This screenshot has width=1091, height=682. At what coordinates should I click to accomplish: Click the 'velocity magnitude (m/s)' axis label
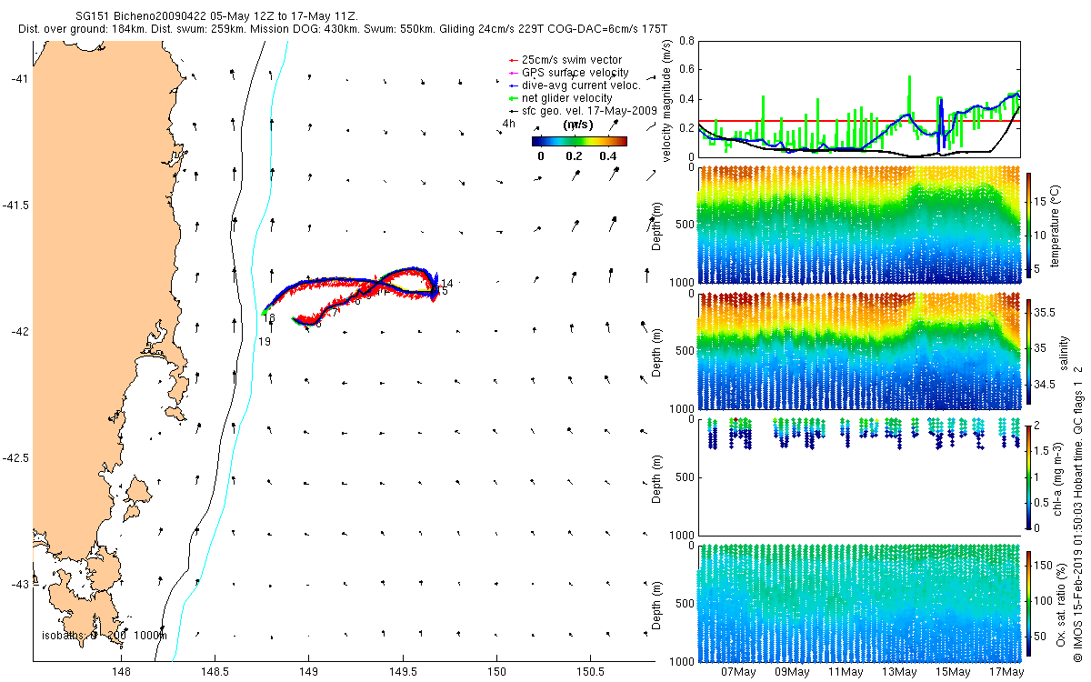pyautogui.click(x=666, y=100)
